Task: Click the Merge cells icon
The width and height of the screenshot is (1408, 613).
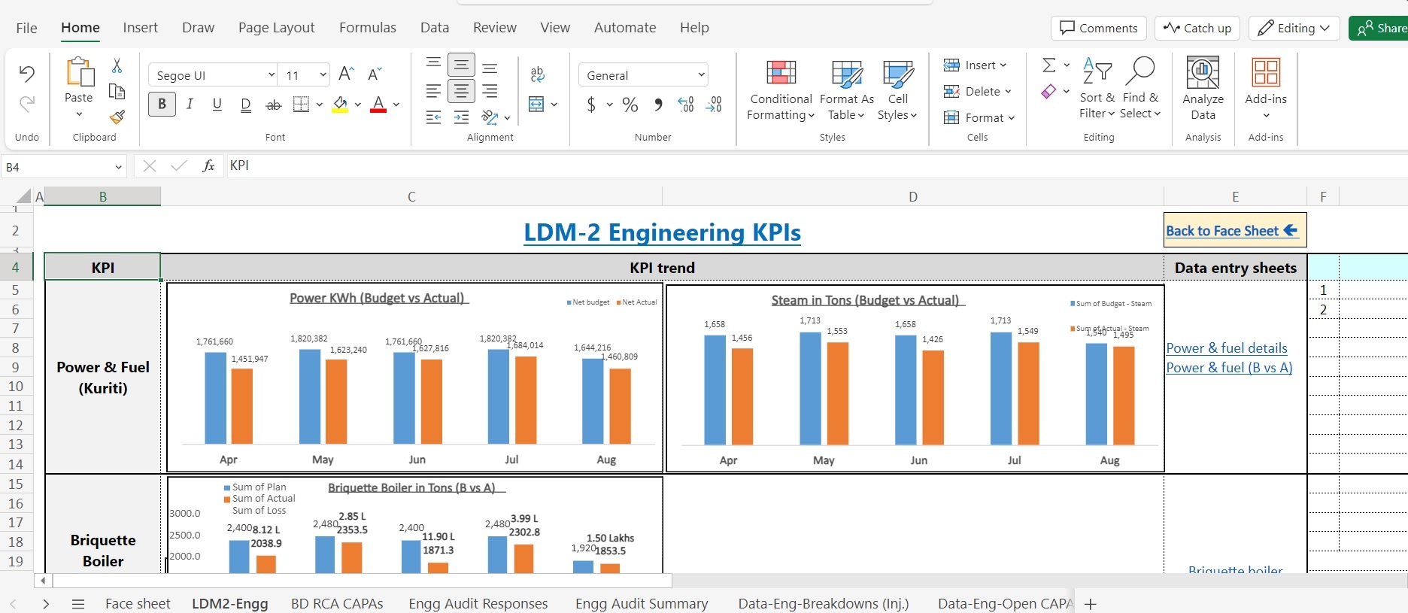Action: click(x=536, y=104)
